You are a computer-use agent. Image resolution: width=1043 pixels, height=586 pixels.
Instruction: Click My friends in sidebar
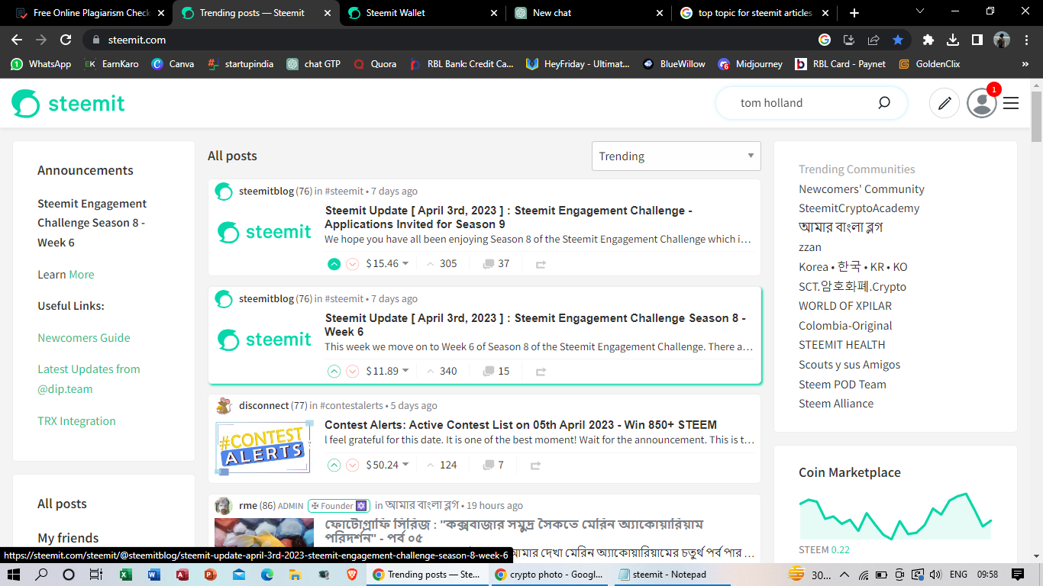pyautogui.click(x=68, y=538)
